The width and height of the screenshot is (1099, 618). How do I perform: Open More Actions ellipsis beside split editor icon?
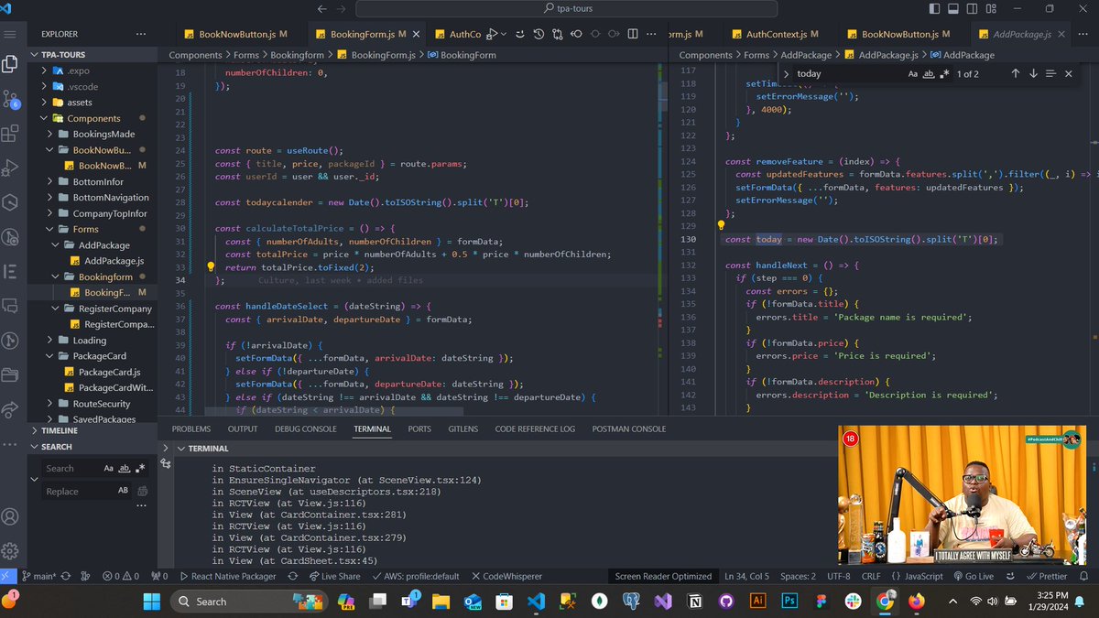tap(652, 34)
